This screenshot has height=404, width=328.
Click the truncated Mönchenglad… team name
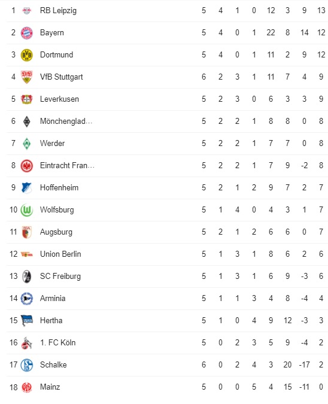66,121
